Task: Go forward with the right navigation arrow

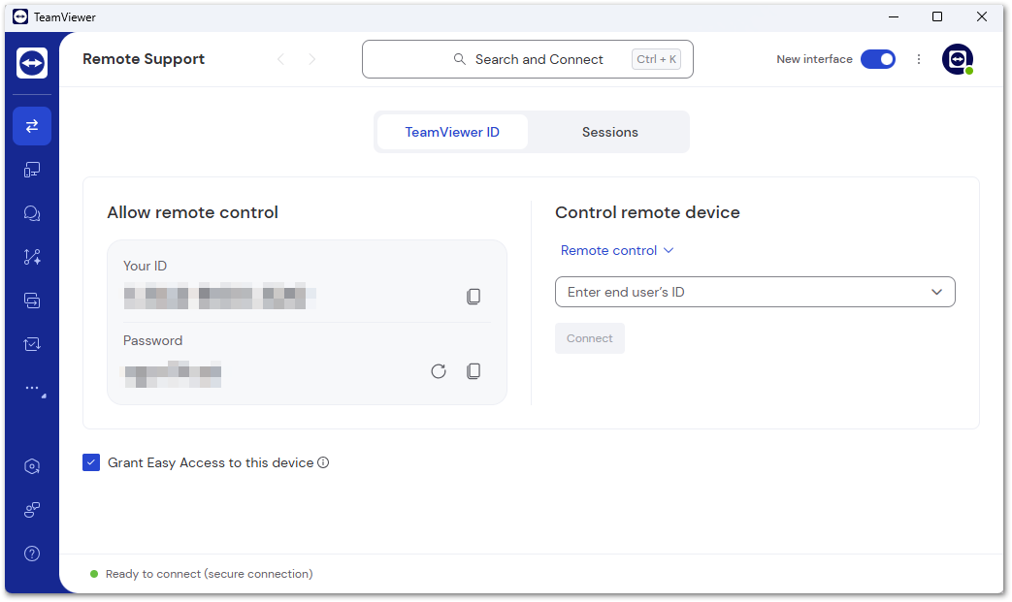Action: (312, 59)
